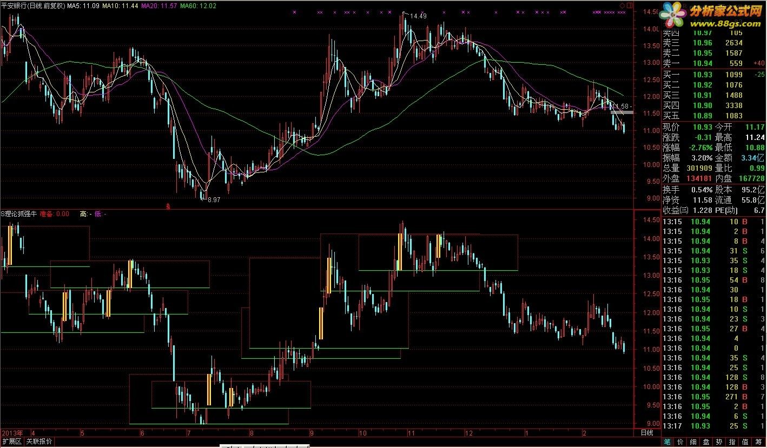This screenshot has height=448, width=767.
Task: Click month 11 marker on the time axis
Action: pos(411,433)
